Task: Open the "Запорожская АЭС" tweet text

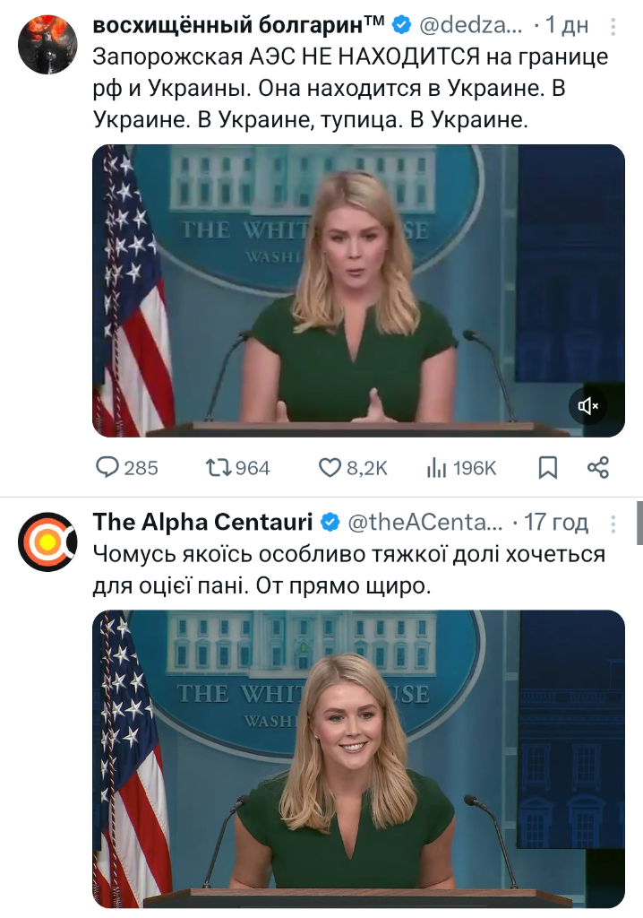Action: [x=351, y=89]
